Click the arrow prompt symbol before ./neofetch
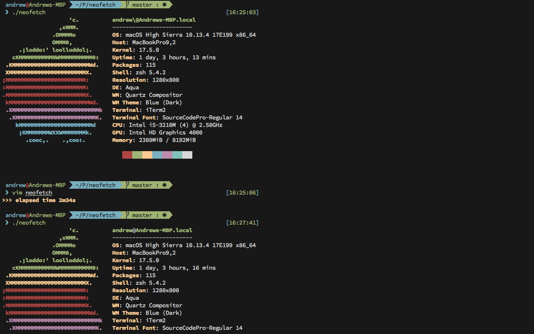 (6, 12)
